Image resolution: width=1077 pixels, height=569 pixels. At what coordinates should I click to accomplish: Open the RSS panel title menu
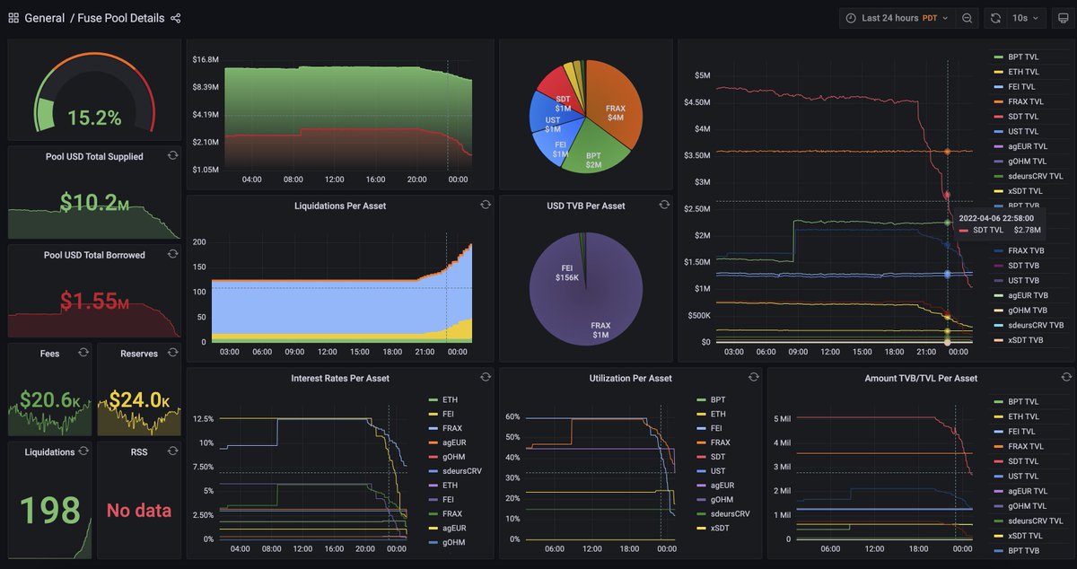[x=139, y=452]
